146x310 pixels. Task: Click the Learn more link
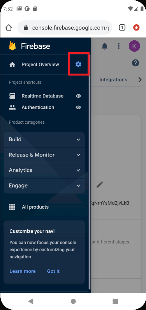(23, 271)
